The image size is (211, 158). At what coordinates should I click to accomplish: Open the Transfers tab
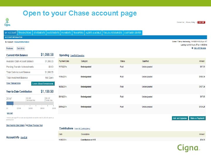click(78, 33)
